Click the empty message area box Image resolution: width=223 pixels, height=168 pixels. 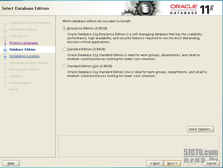coord(139,146)
